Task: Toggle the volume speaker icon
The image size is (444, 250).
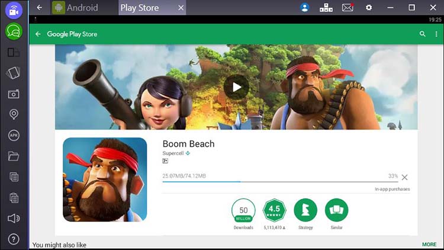Action: point(14,218)
